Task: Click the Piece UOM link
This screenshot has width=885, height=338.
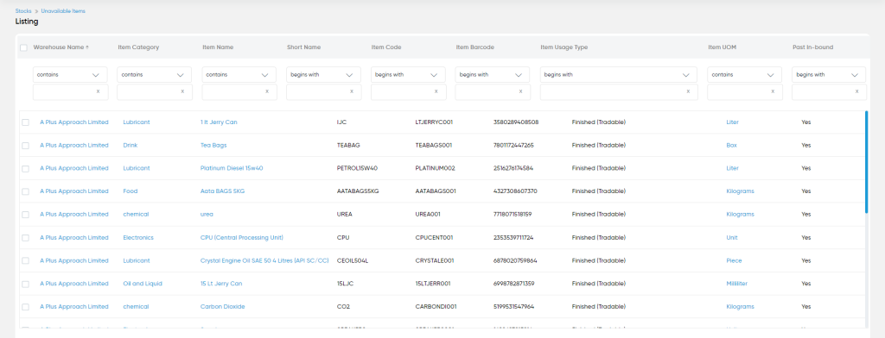Action: click(734, 260)
